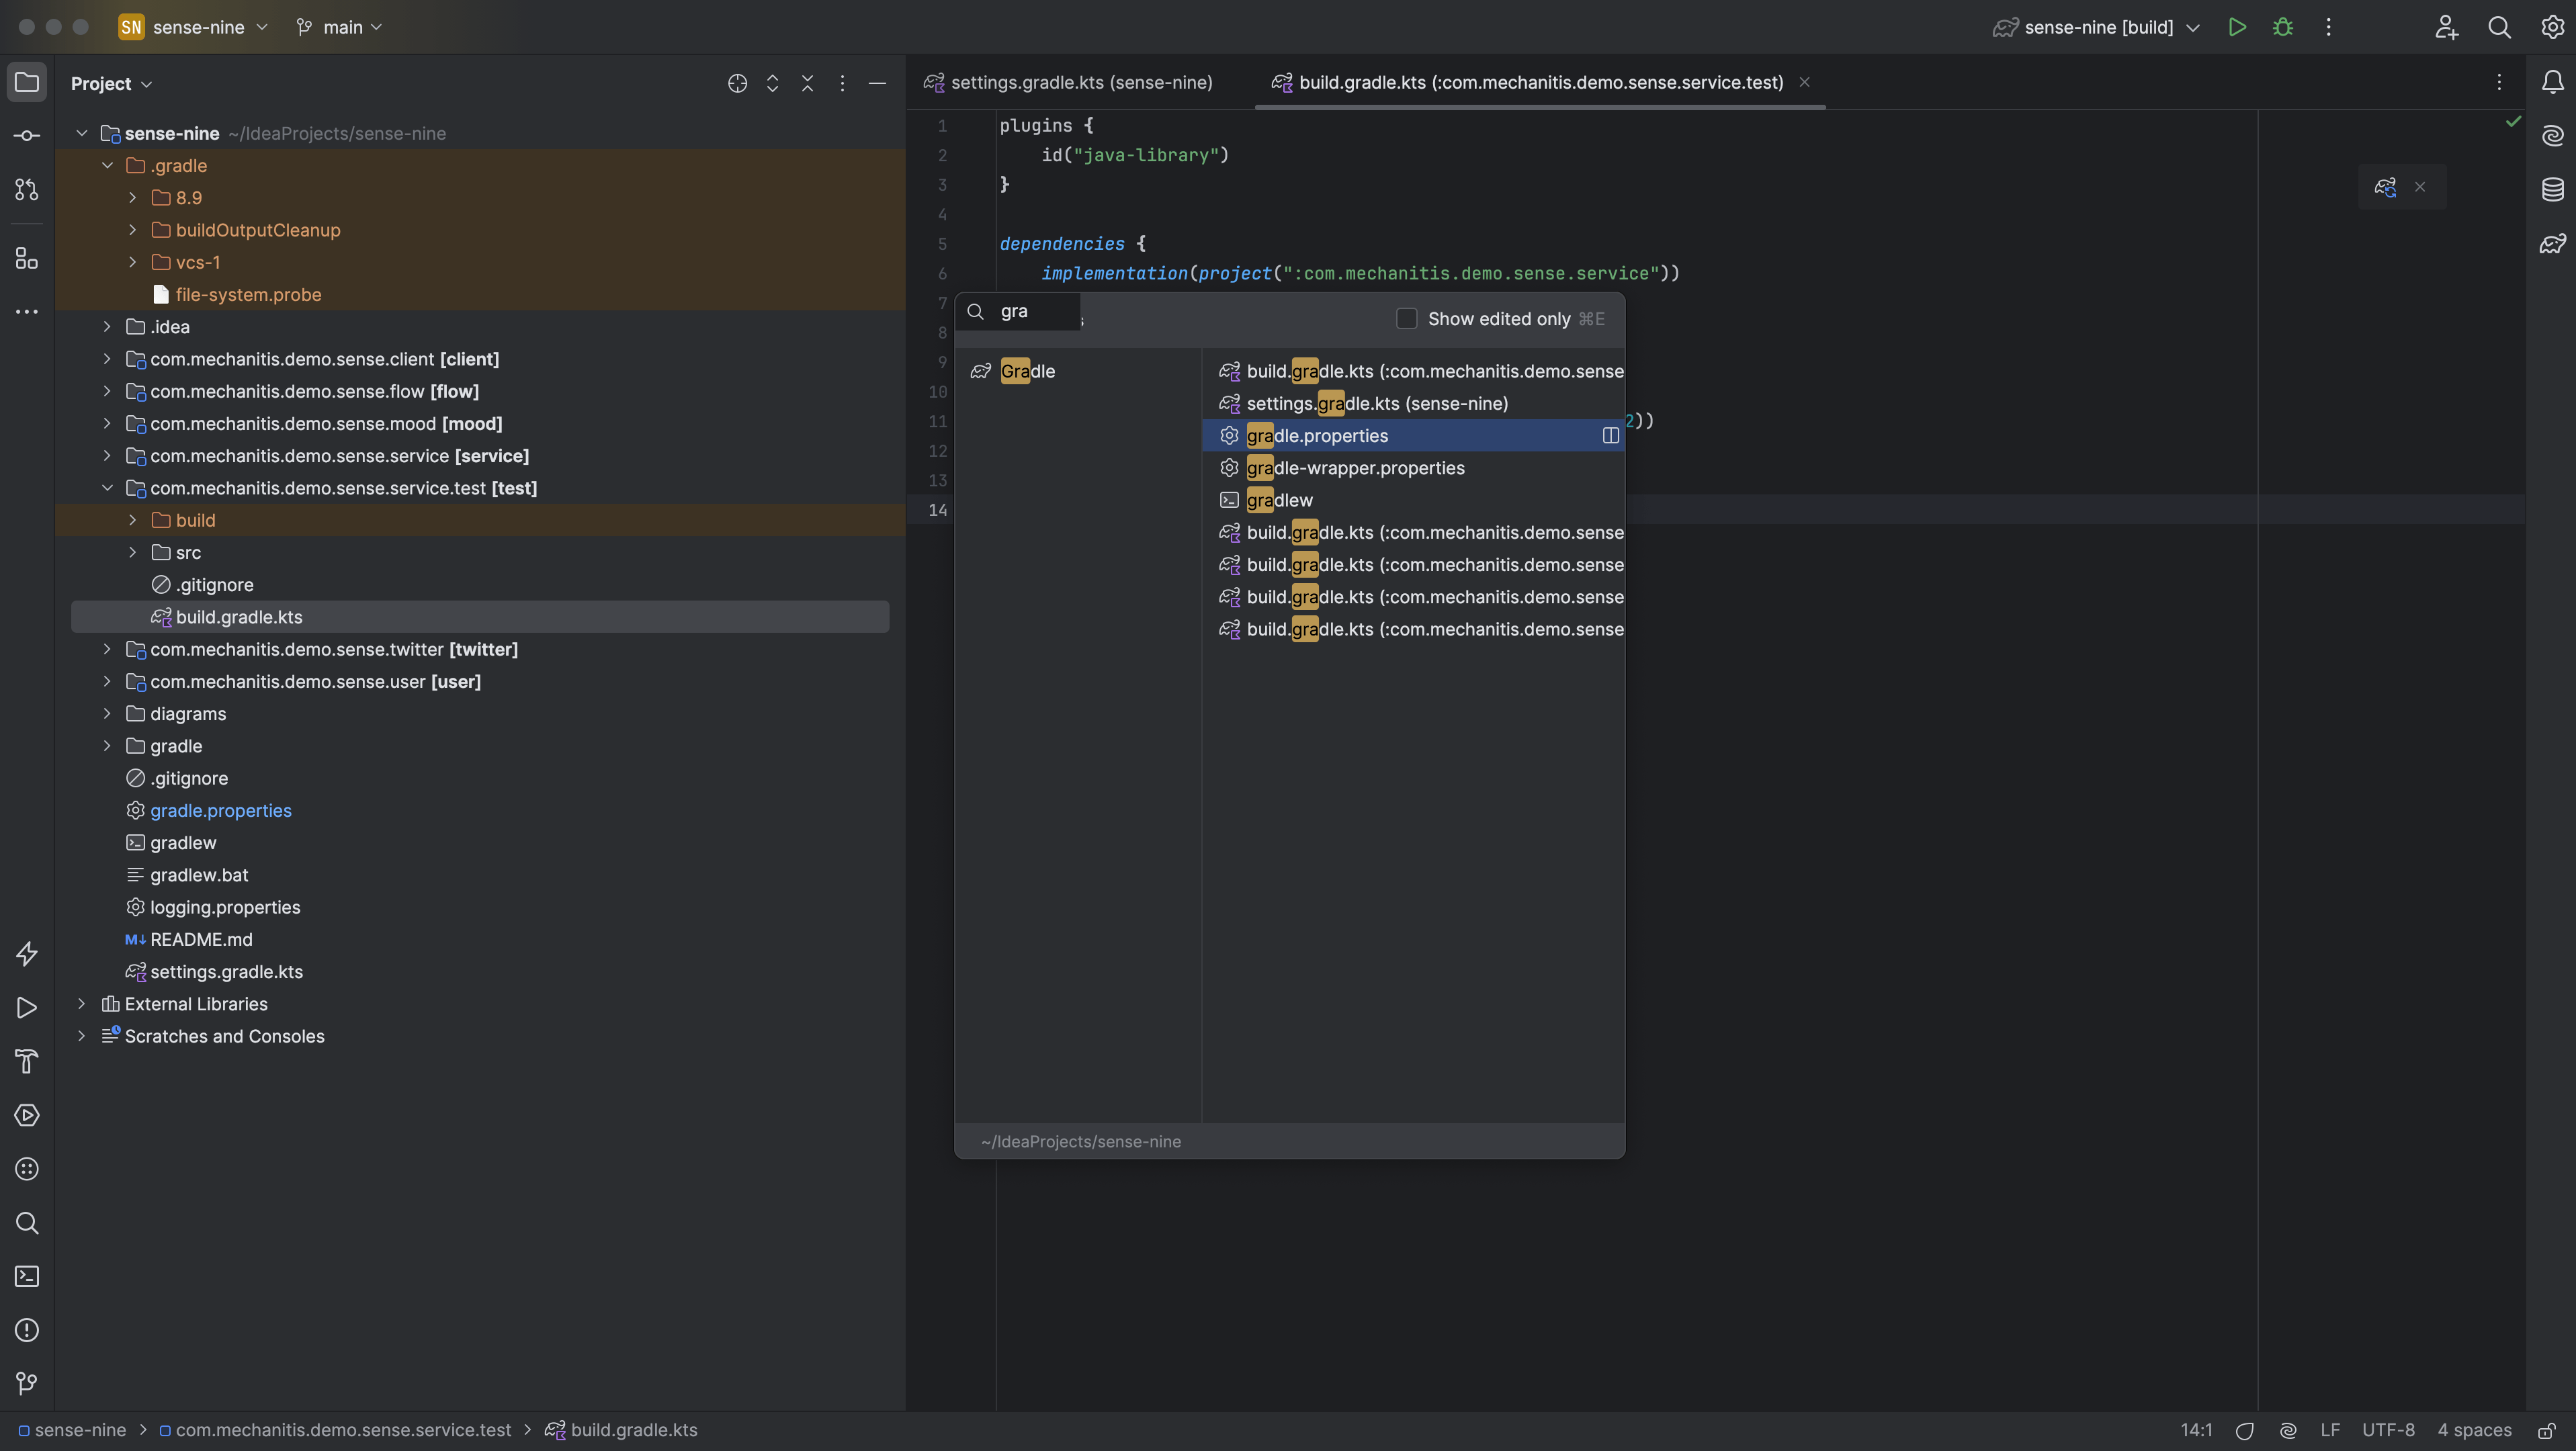Toggle read-only lock in status bar
Screen dimensions: 2576x1451
[2547, 1430]
